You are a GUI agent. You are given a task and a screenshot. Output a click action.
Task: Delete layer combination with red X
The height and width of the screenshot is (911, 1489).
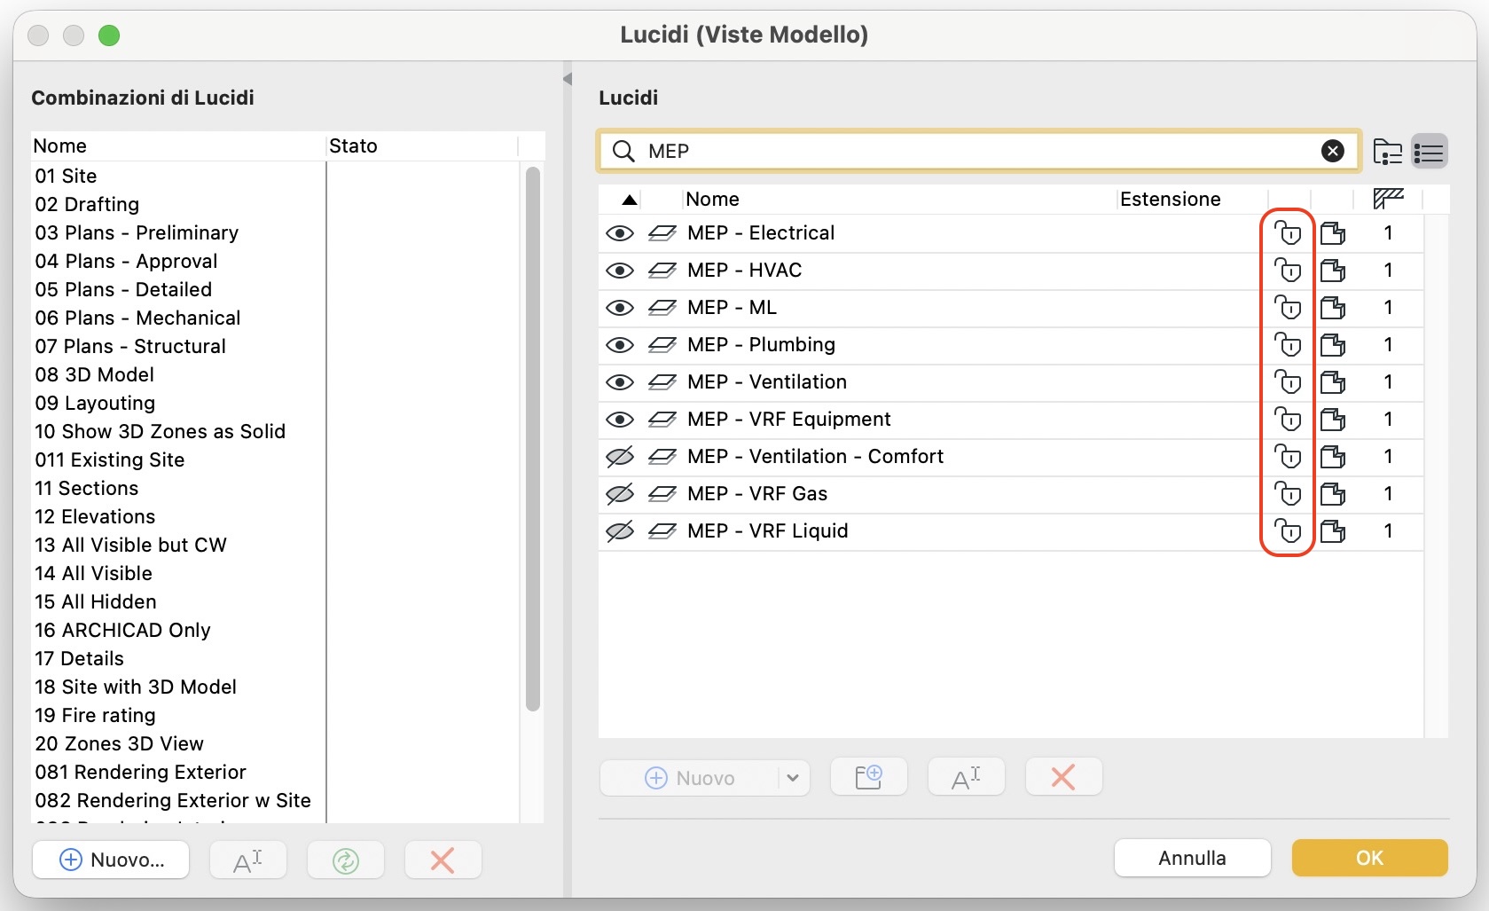442,860
